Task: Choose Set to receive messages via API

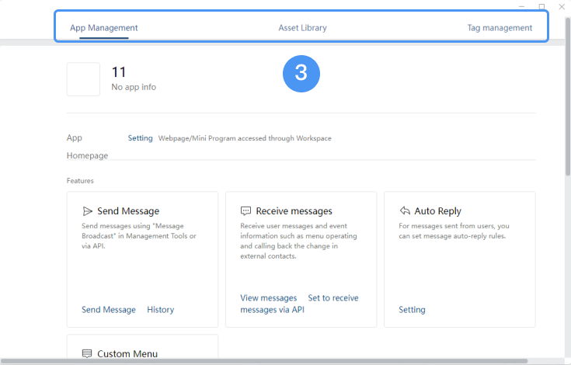Action: (x=333, y=298)
